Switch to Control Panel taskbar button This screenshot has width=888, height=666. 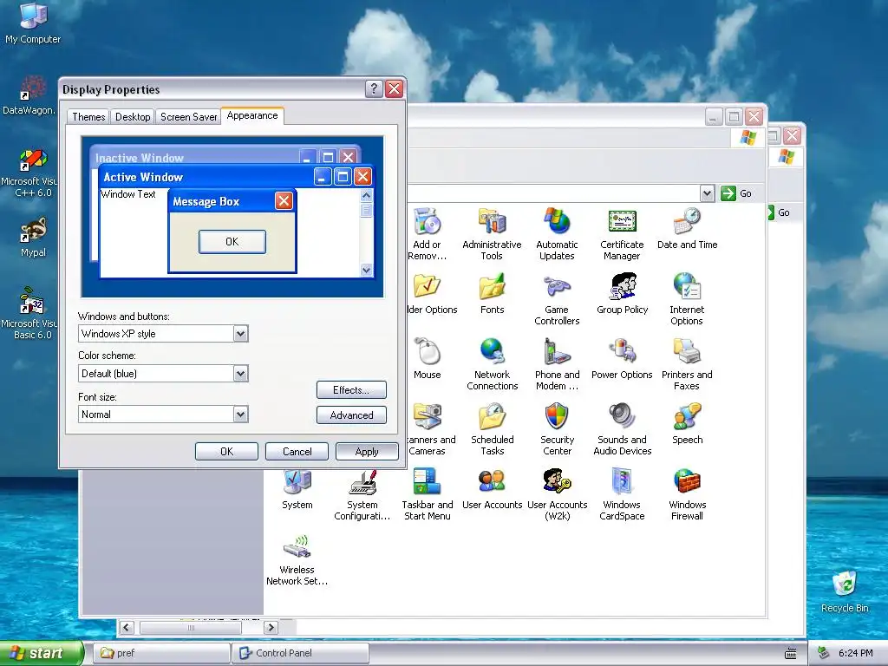[300, 653]
